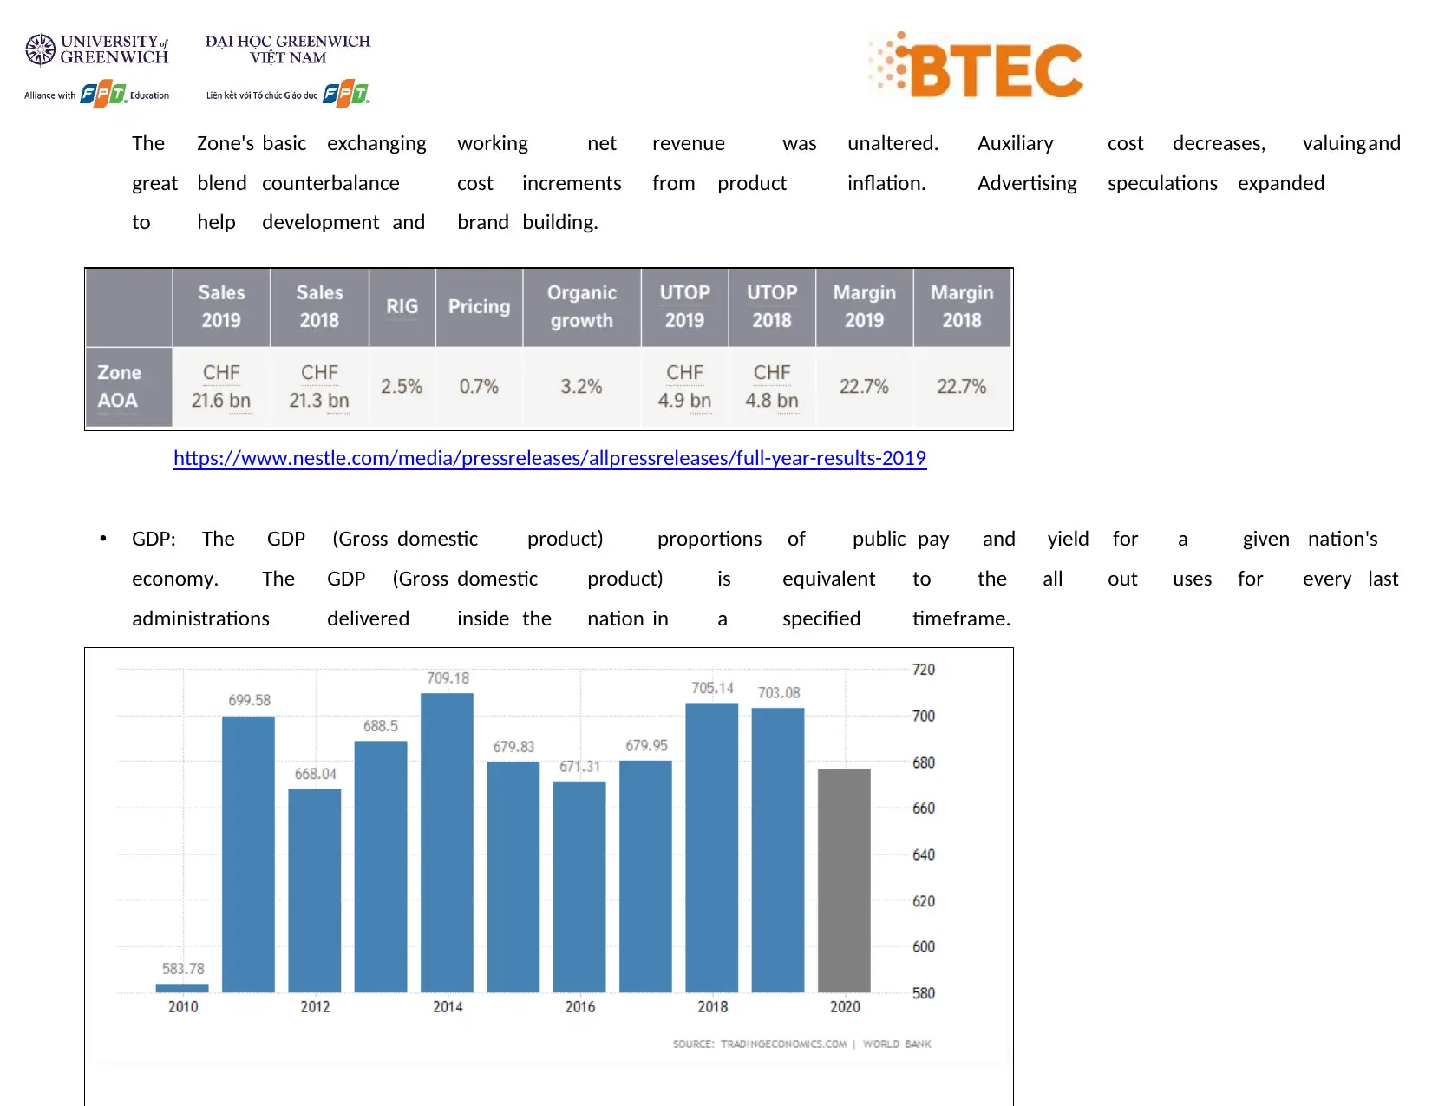Select the 'Margin 2018' column header
Screen dimensions: 1432x1106
coord(962,307)
